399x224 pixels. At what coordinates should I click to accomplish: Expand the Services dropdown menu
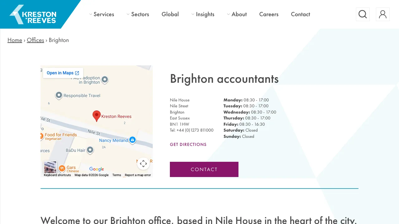click(x=102, y=14)
